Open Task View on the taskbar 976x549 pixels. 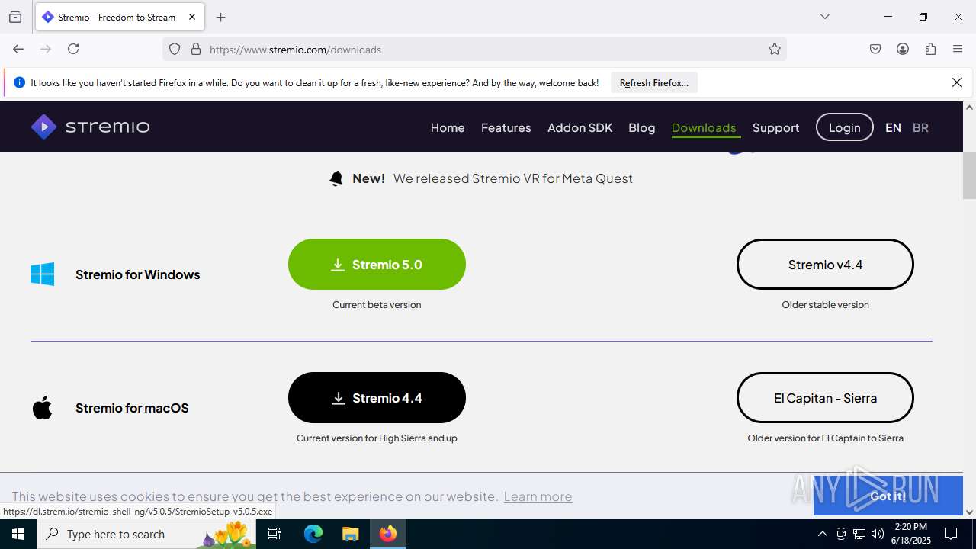tap(275, 534)
